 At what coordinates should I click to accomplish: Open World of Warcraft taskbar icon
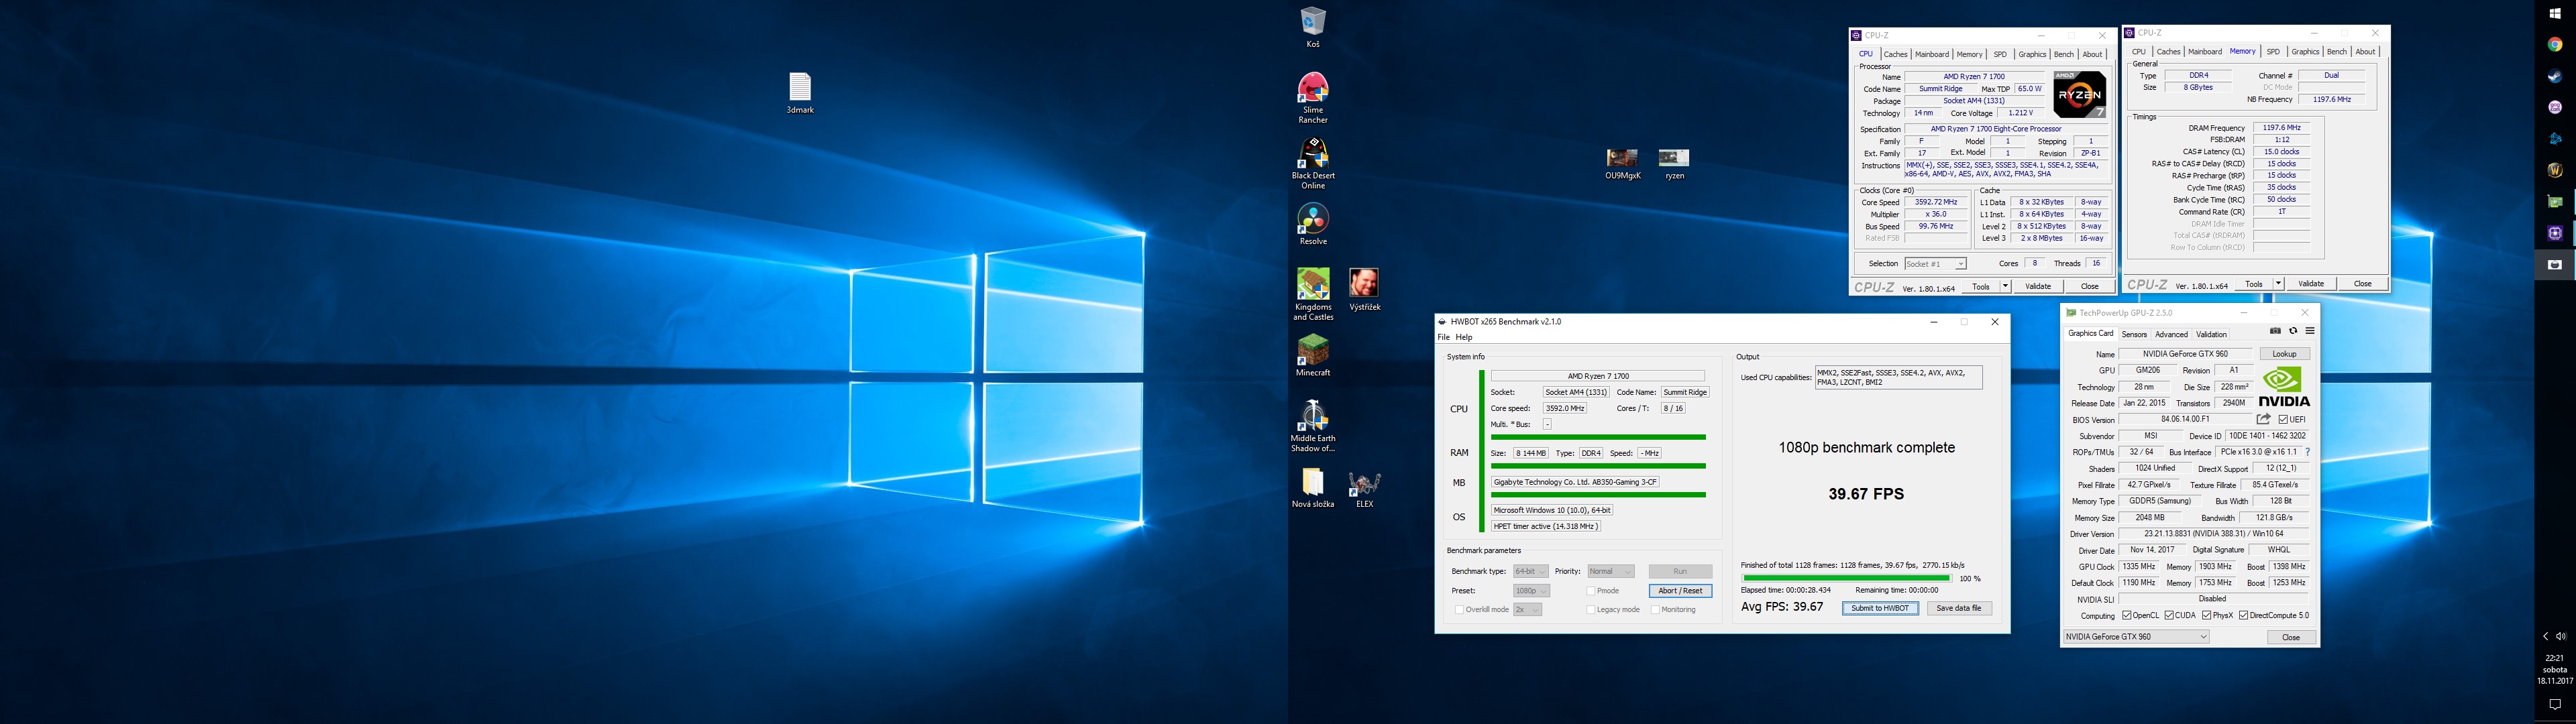pos(2554,170)
